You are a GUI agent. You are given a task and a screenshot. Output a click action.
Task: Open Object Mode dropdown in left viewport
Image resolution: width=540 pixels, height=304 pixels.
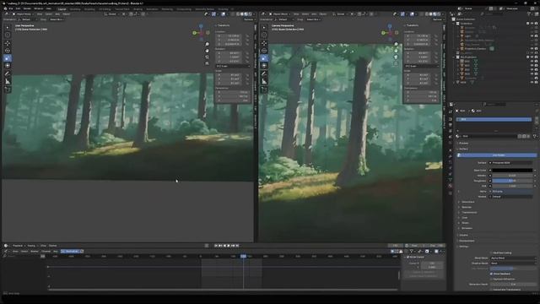pos(23,14)
